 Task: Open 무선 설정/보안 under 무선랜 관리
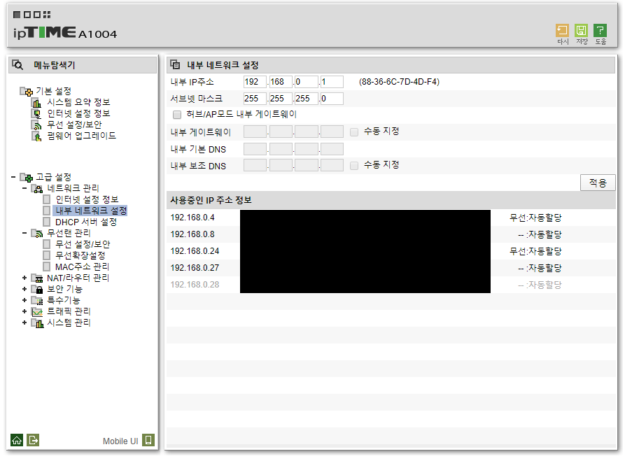(83, 244)
